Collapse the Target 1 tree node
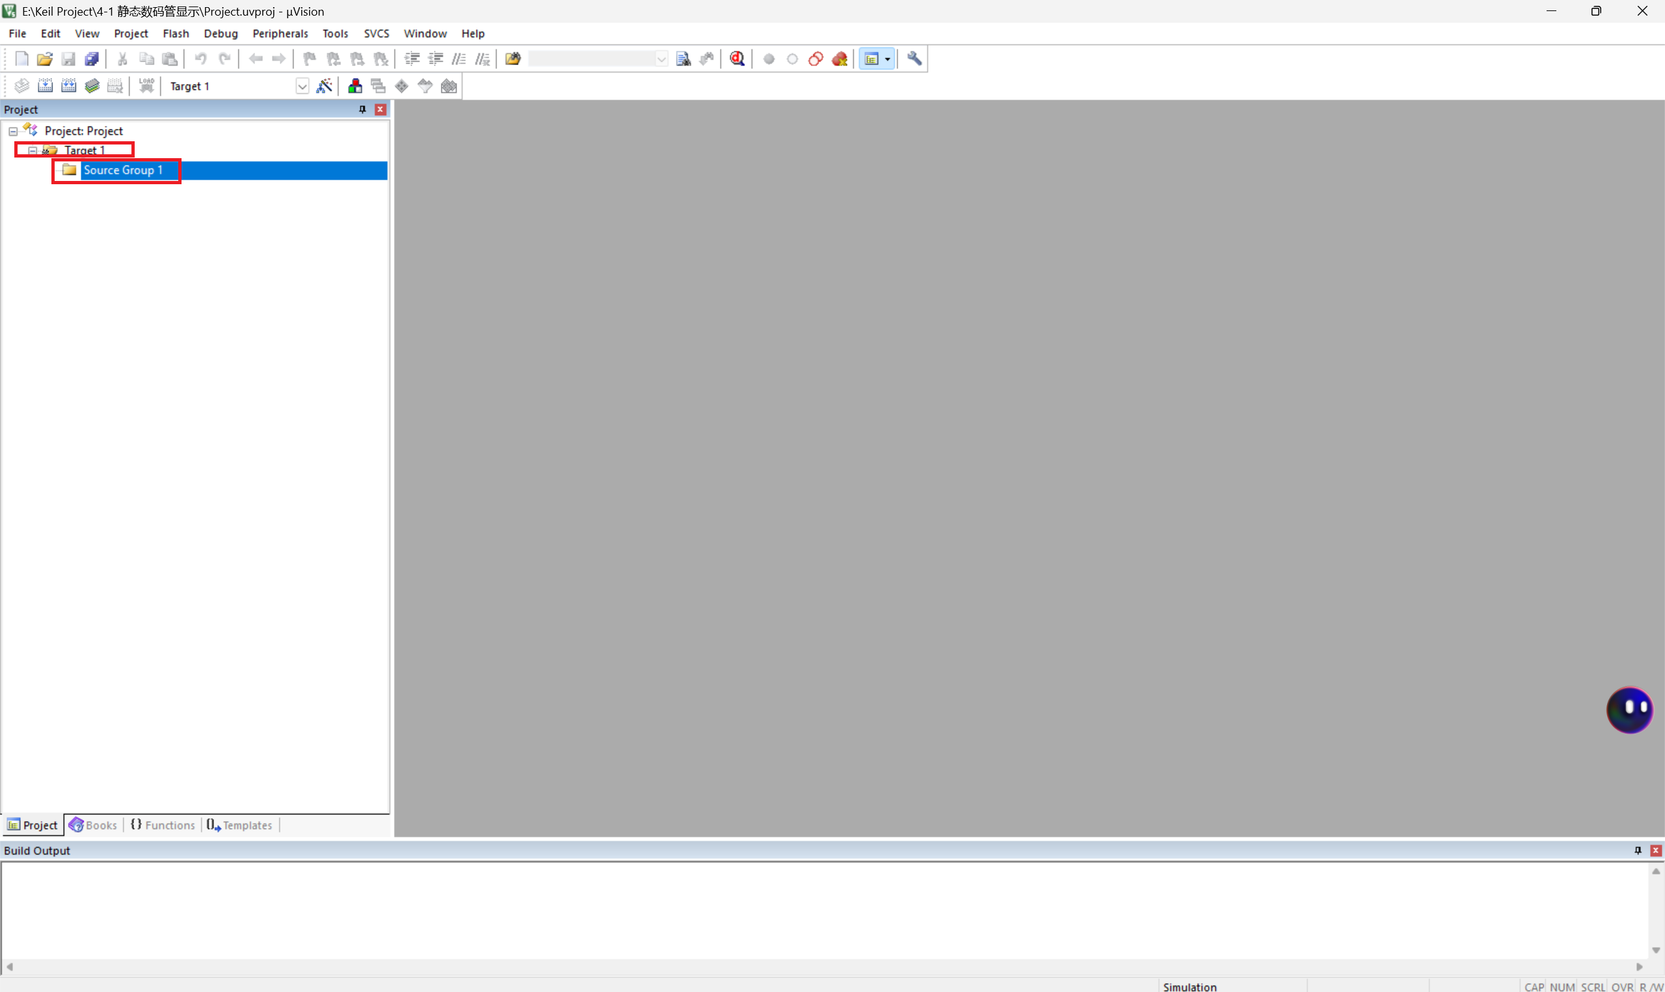Viewport: 1665px width, 992px height. point(32,150)
